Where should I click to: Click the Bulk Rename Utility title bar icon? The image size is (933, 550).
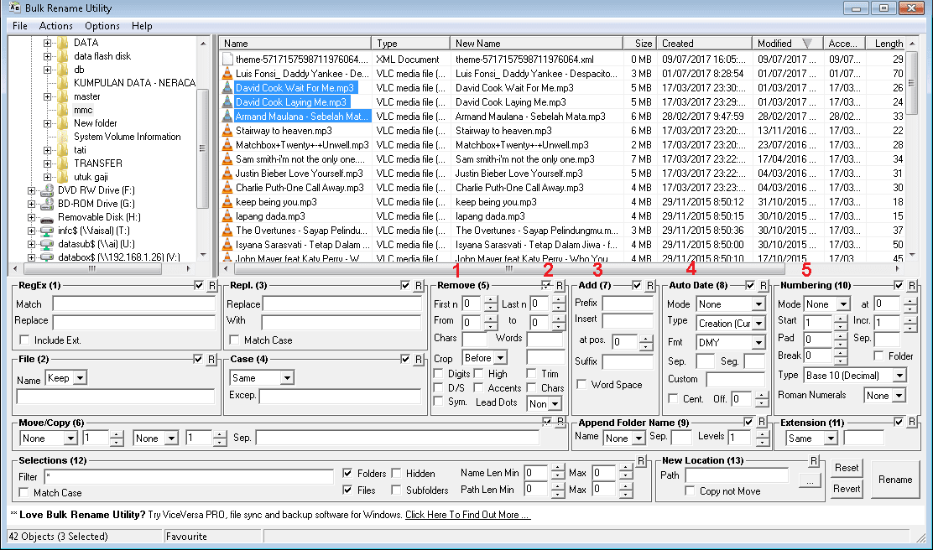pos(14,8)
